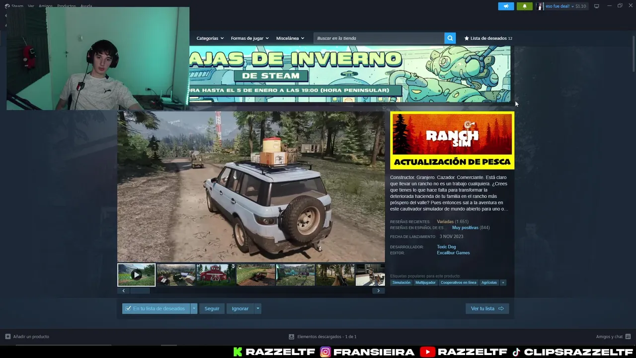Enter Big Picture mode via monitor icon
The image size is (636, 358).
click(597, 6)
